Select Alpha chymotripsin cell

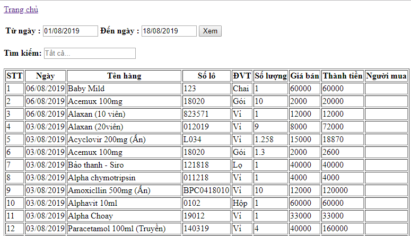pyautogui.click(x=124, y=178)
